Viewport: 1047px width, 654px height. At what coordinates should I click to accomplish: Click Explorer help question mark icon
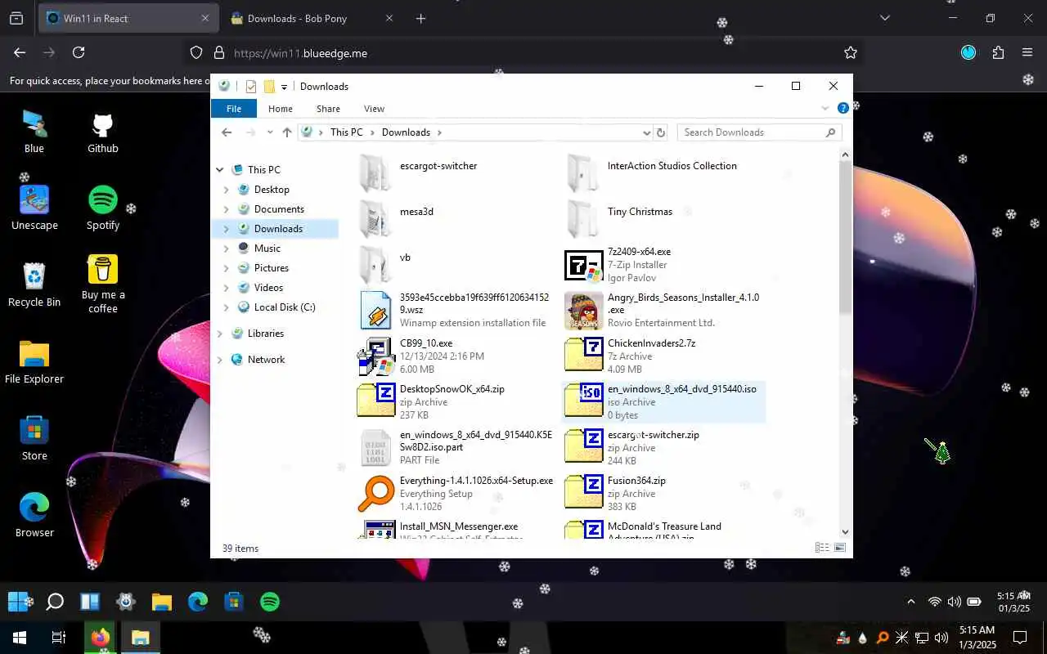pyautogui.click(x=843, y=108)
